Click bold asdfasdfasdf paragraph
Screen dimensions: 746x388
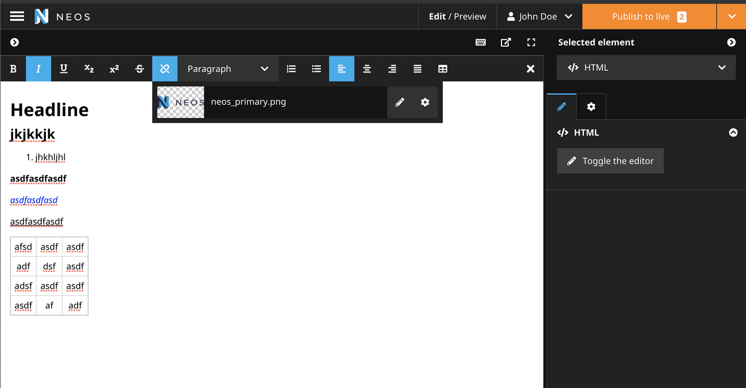point(38,178)
